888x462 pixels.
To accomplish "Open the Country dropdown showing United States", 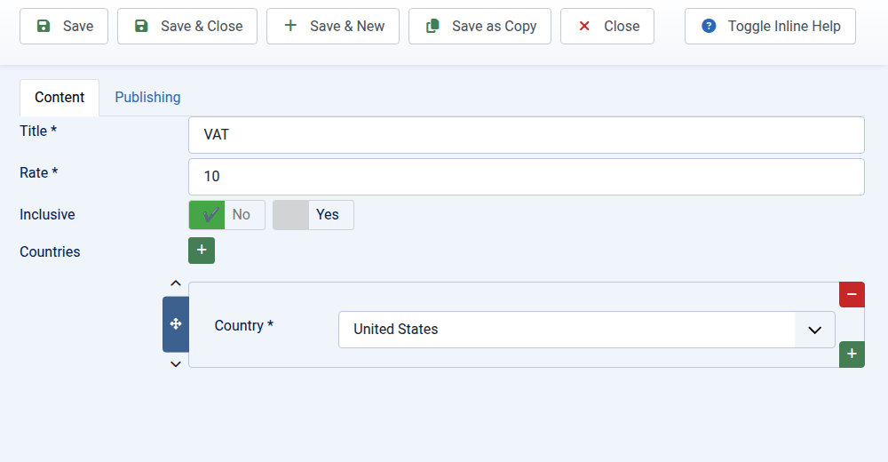I will point(586,330).
